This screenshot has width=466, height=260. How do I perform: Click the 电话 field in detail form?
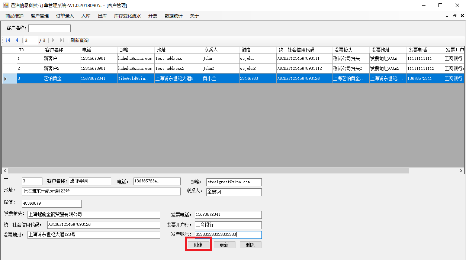157,181
